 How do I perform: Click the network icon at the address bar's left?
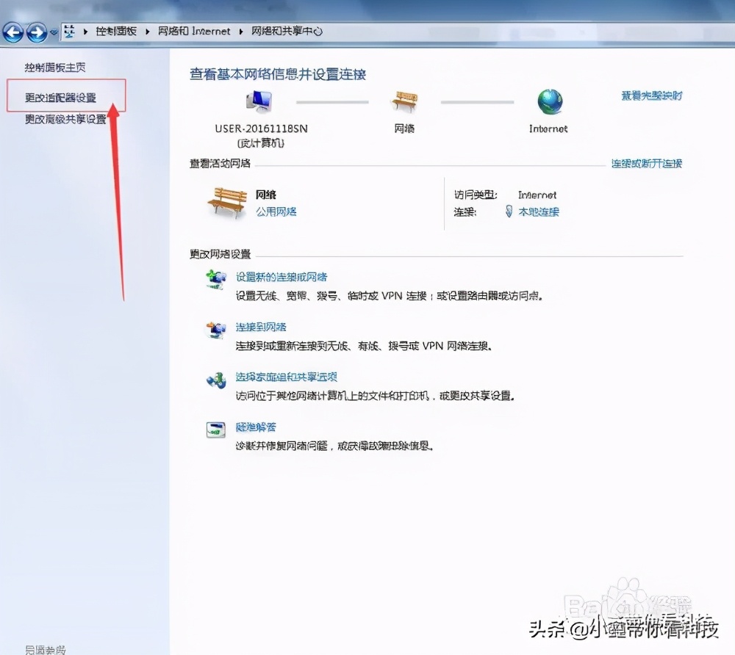click(x=70, y=31)
